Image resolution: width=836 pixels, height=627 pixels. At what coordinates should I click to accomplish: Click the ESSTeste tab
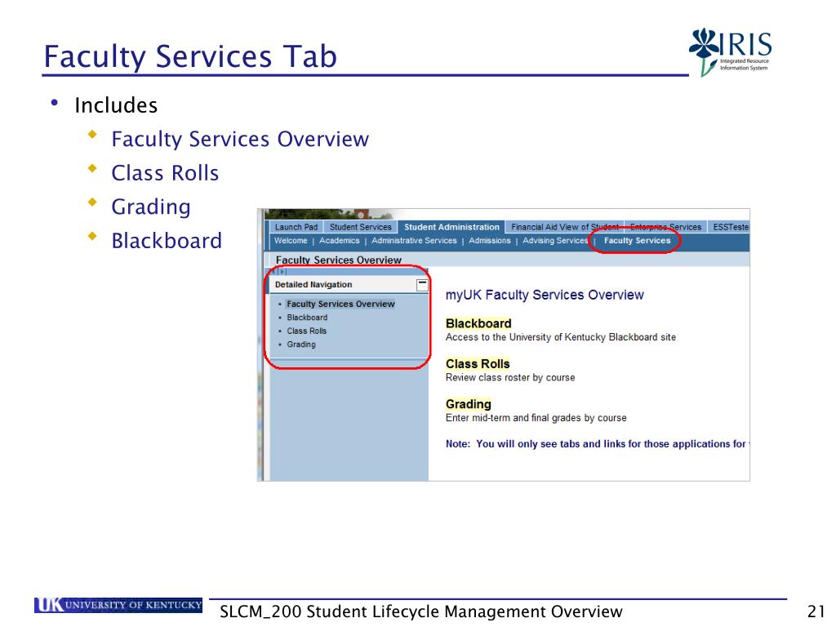point(729,227)
